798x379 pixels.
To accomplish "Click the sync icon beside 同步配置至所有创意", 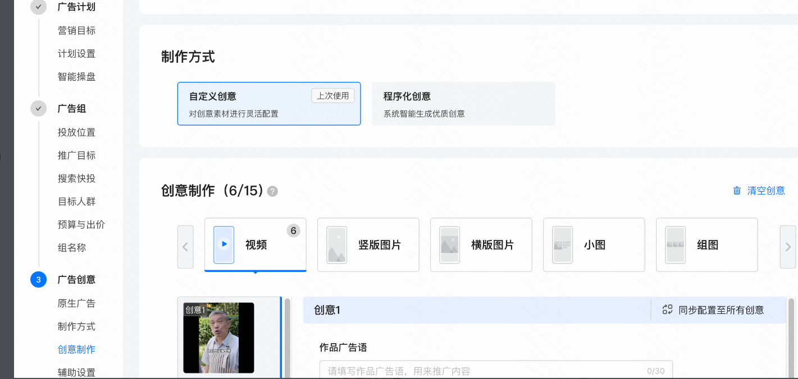I will click(x=667, y=309).
